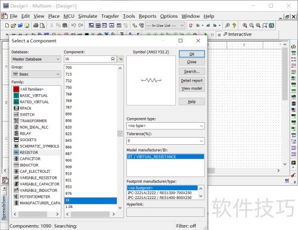The image size is (298, 230).
Task: Click the Zoom out magnifier icon
Action: pyautogui.click(x=252, y=26)
